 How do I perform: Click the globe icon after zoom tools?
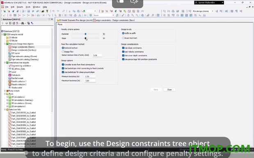point(142,15)
